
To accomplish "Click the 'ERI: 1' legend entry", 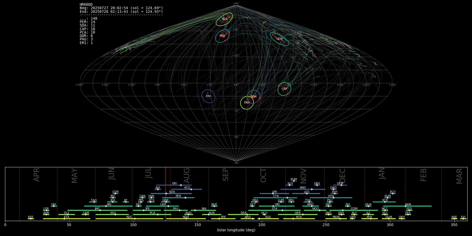I will click(x=86, y=43).
